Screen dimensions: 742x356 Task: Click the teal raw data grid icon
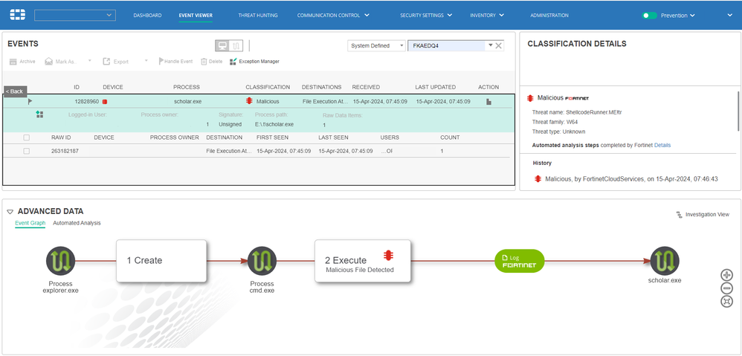pyautogui.click(x=39, y=114)
